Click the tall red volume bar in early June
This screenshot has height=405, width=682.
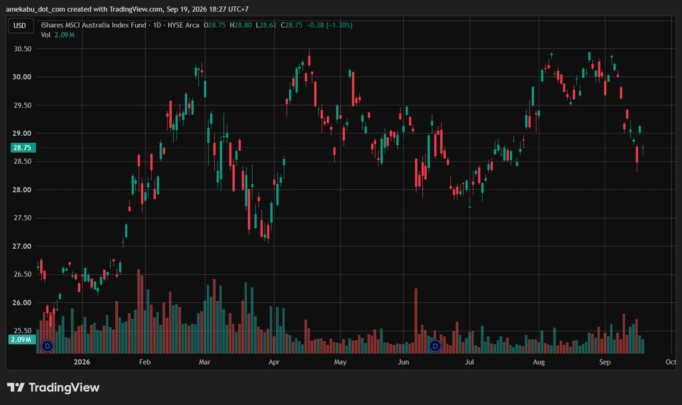pyautogui.click(x=416, y=321)
